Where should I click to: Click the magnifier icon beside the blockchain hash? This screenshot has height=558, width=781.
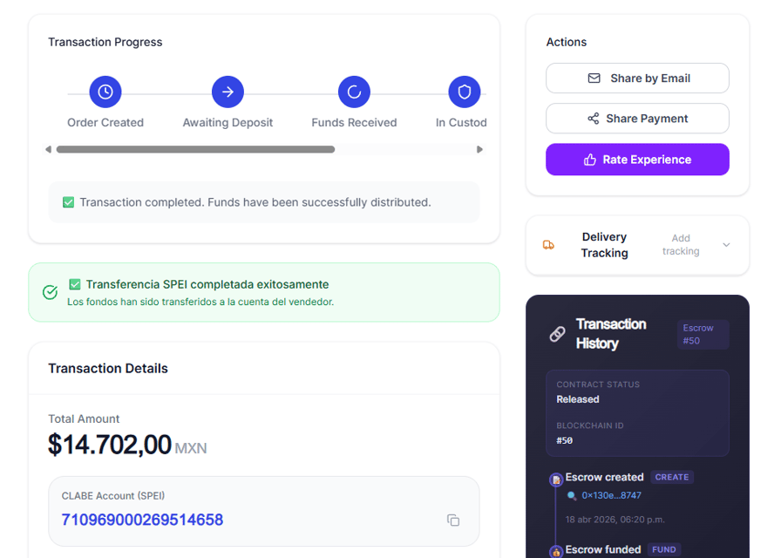[571, 495]
